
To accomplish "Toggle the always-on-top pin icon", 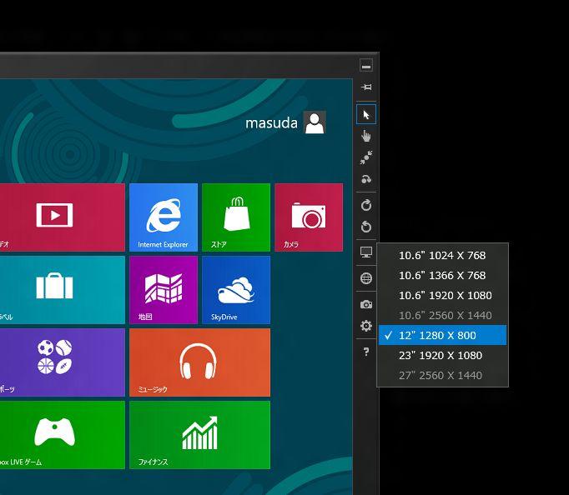I will tap(365, 87).
